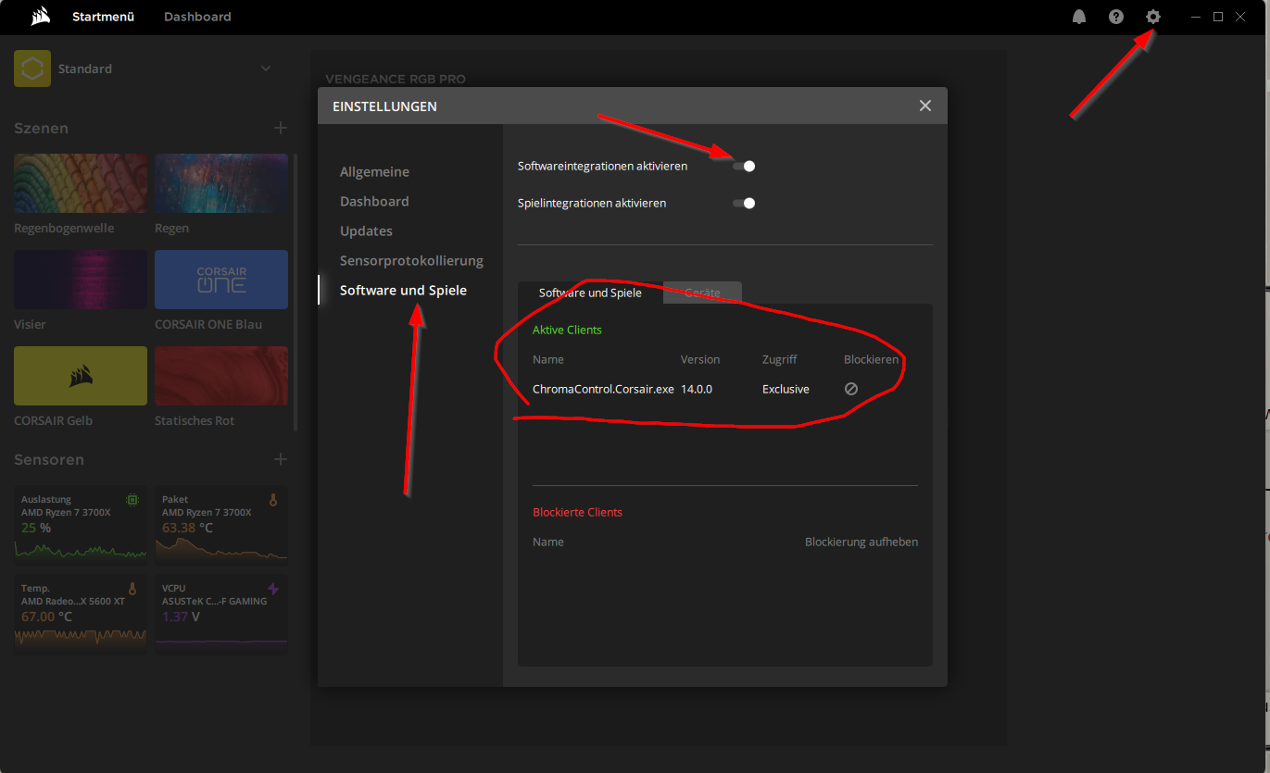1270x773 pixels.
Task: Open Dashboard settings section
Action: (374, 201)
